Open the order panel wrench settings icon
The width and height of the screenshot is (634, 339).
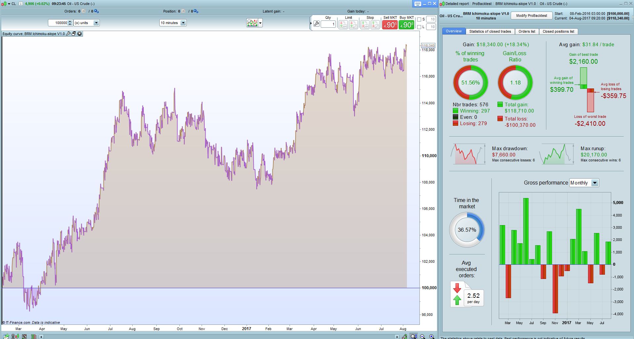point(316,24)
